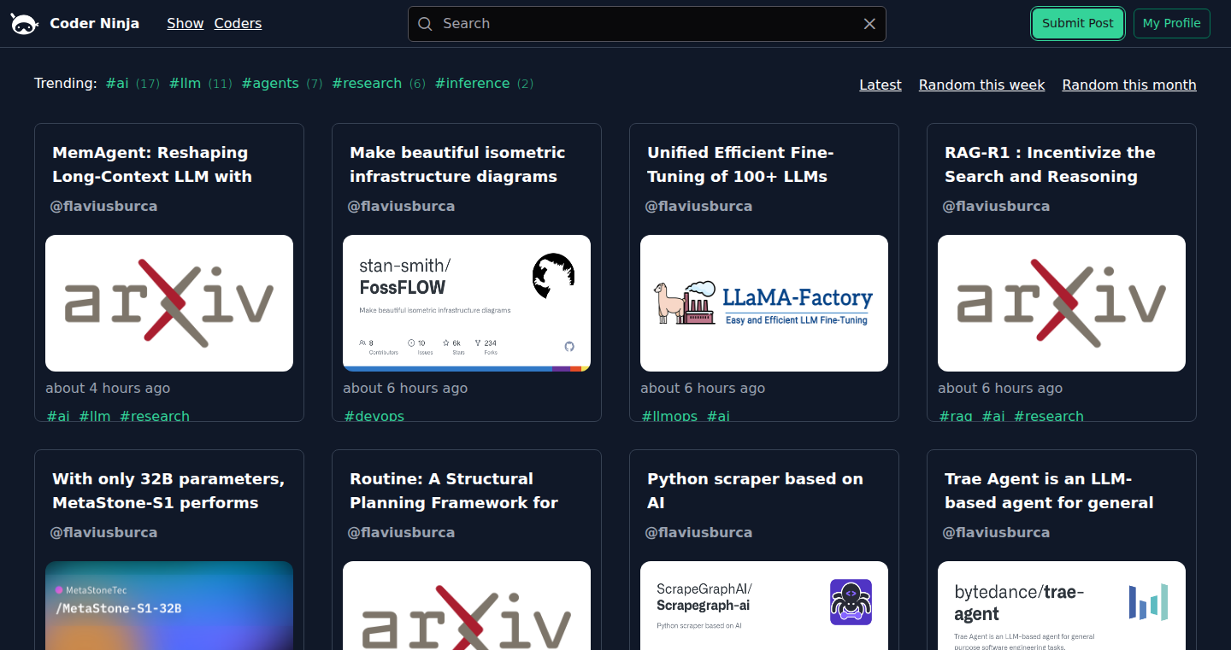Click the #devops tag on FossFLOW card
The image size is (1231, 650).
coord(374,415)
